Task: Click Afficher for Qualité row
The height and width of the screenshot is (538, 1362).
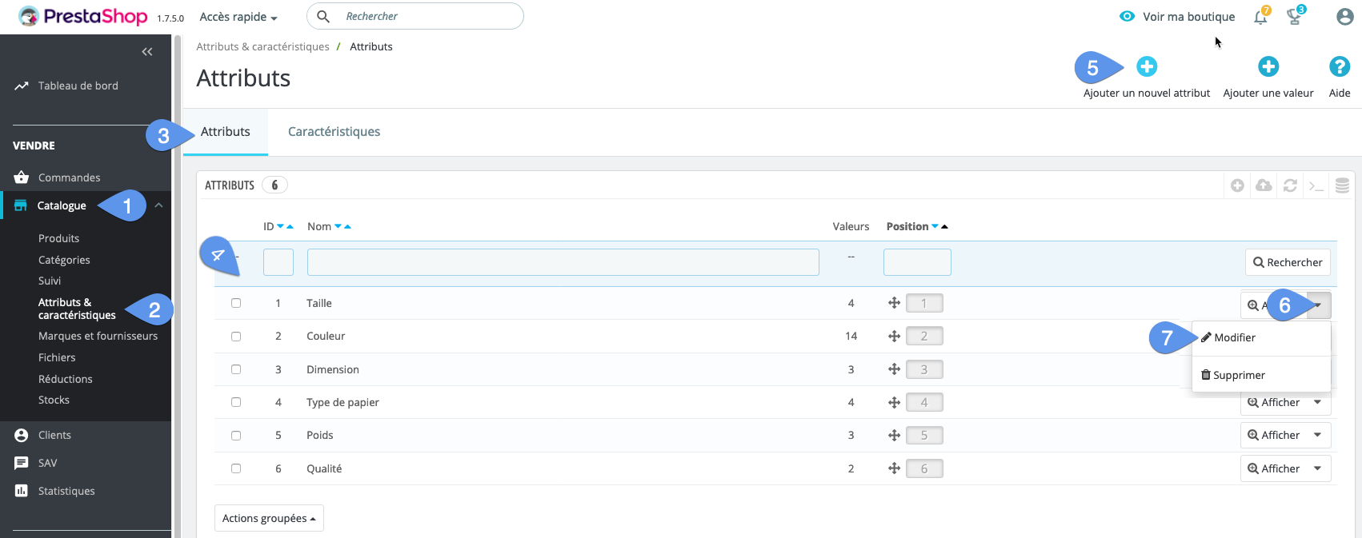Action: (1273, 468)
